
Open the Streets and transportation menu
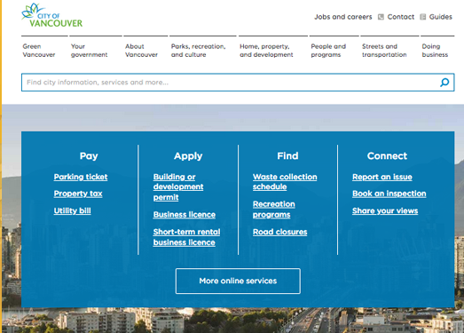(x=384, y=51)
